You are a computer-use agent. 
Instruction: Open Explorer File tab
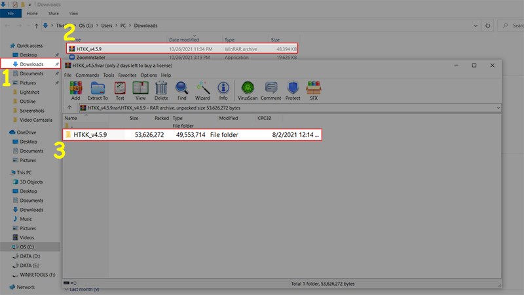pyautogui.click(x=10, y=13)
